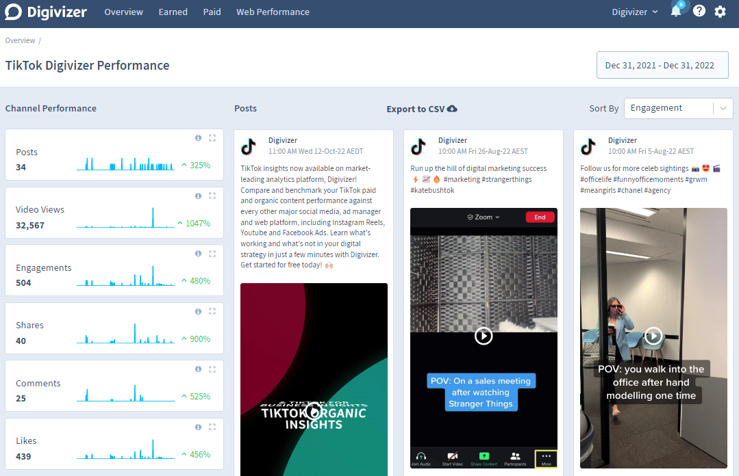The height and width of the screenshot is (476, 739).
Task: Expand the Shares card fullscreen icon
Action: tap(212, 311)
